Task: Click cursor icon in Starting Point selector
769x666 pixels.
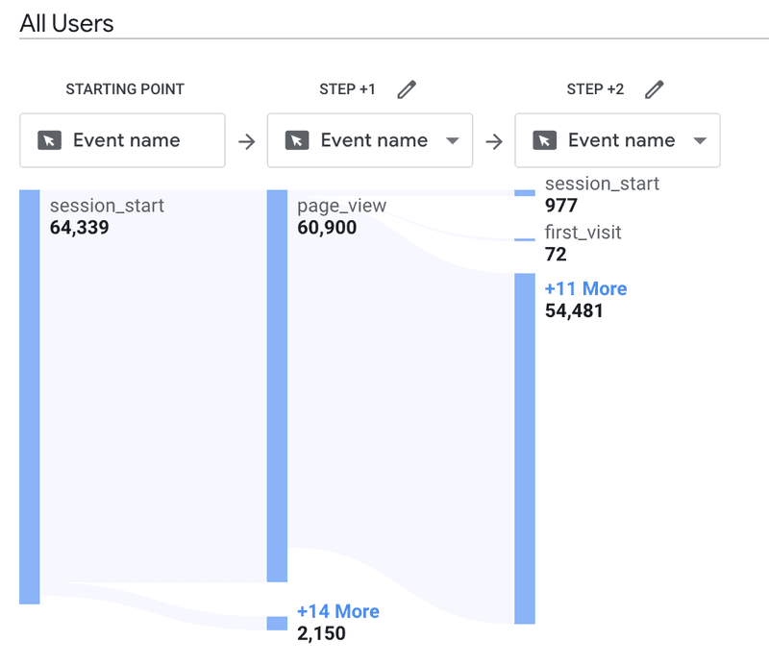Action: [49, 140]
